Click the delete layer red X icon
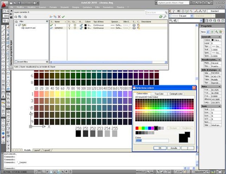 59,17
